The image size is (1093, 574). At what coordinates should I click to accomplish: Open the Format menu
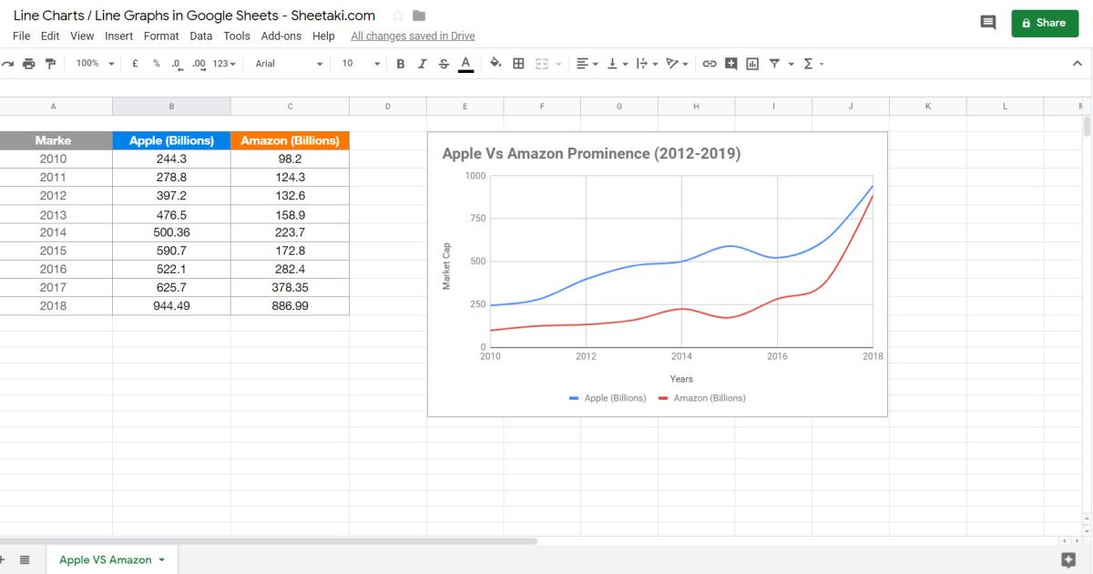pyautogui.click(x=162, y=36)
